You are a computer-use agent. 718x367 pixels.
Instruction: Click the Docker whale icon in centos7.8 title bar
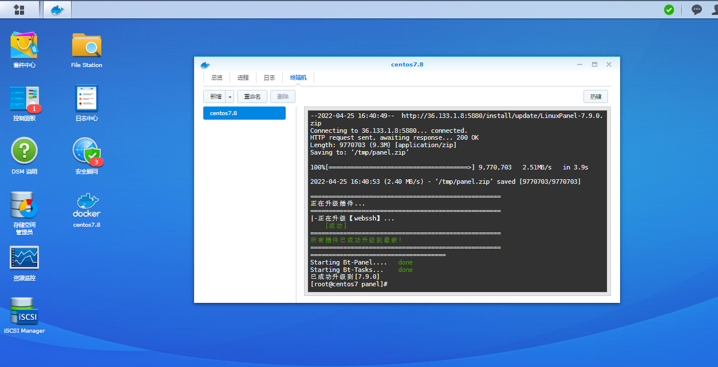click(x=205, y=65)
